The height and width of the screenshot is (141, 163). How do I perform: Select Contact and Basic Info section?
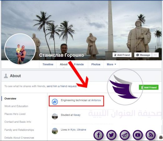coord(18,122)
